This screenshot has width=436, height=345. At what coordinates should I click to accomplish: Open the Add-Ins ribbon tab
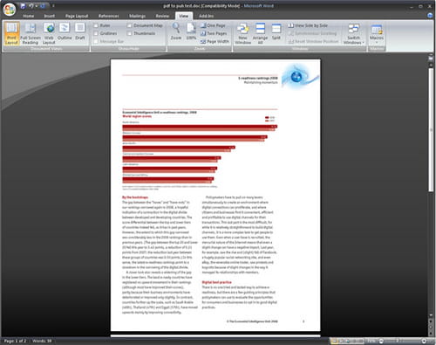(x=207, y=16)
